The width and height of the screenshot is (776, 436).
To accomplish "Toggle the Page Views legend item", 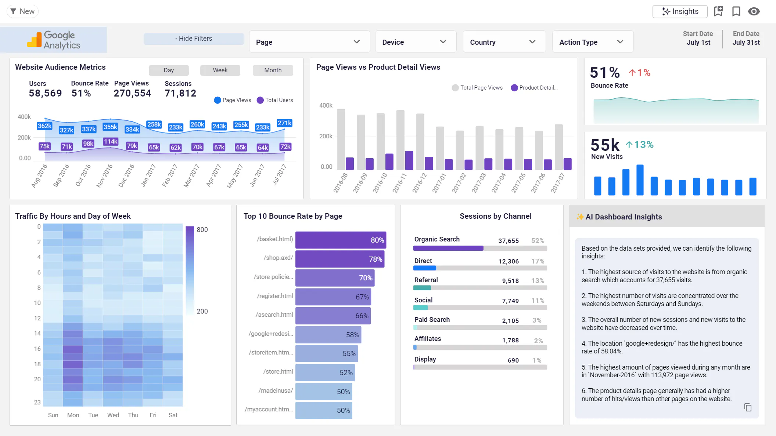I will pyautogui.click(x=233, y=100).
